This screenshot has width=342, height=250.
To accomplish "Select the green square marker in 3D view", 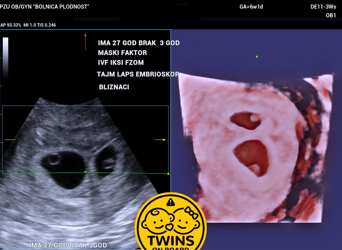I will [257, 57].
